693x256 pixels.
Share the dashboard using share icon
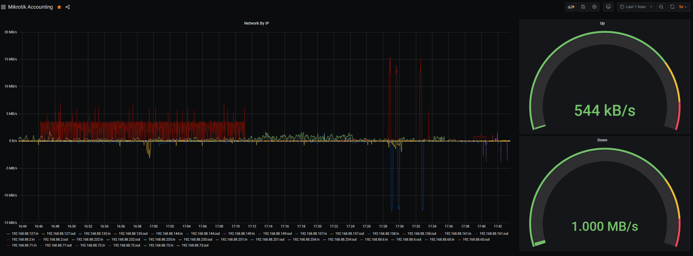pos(68,7)
